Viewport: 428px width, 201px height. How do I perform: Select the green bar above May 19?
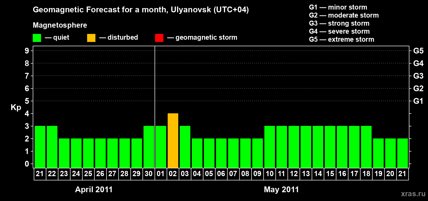[x=378, y=153]
